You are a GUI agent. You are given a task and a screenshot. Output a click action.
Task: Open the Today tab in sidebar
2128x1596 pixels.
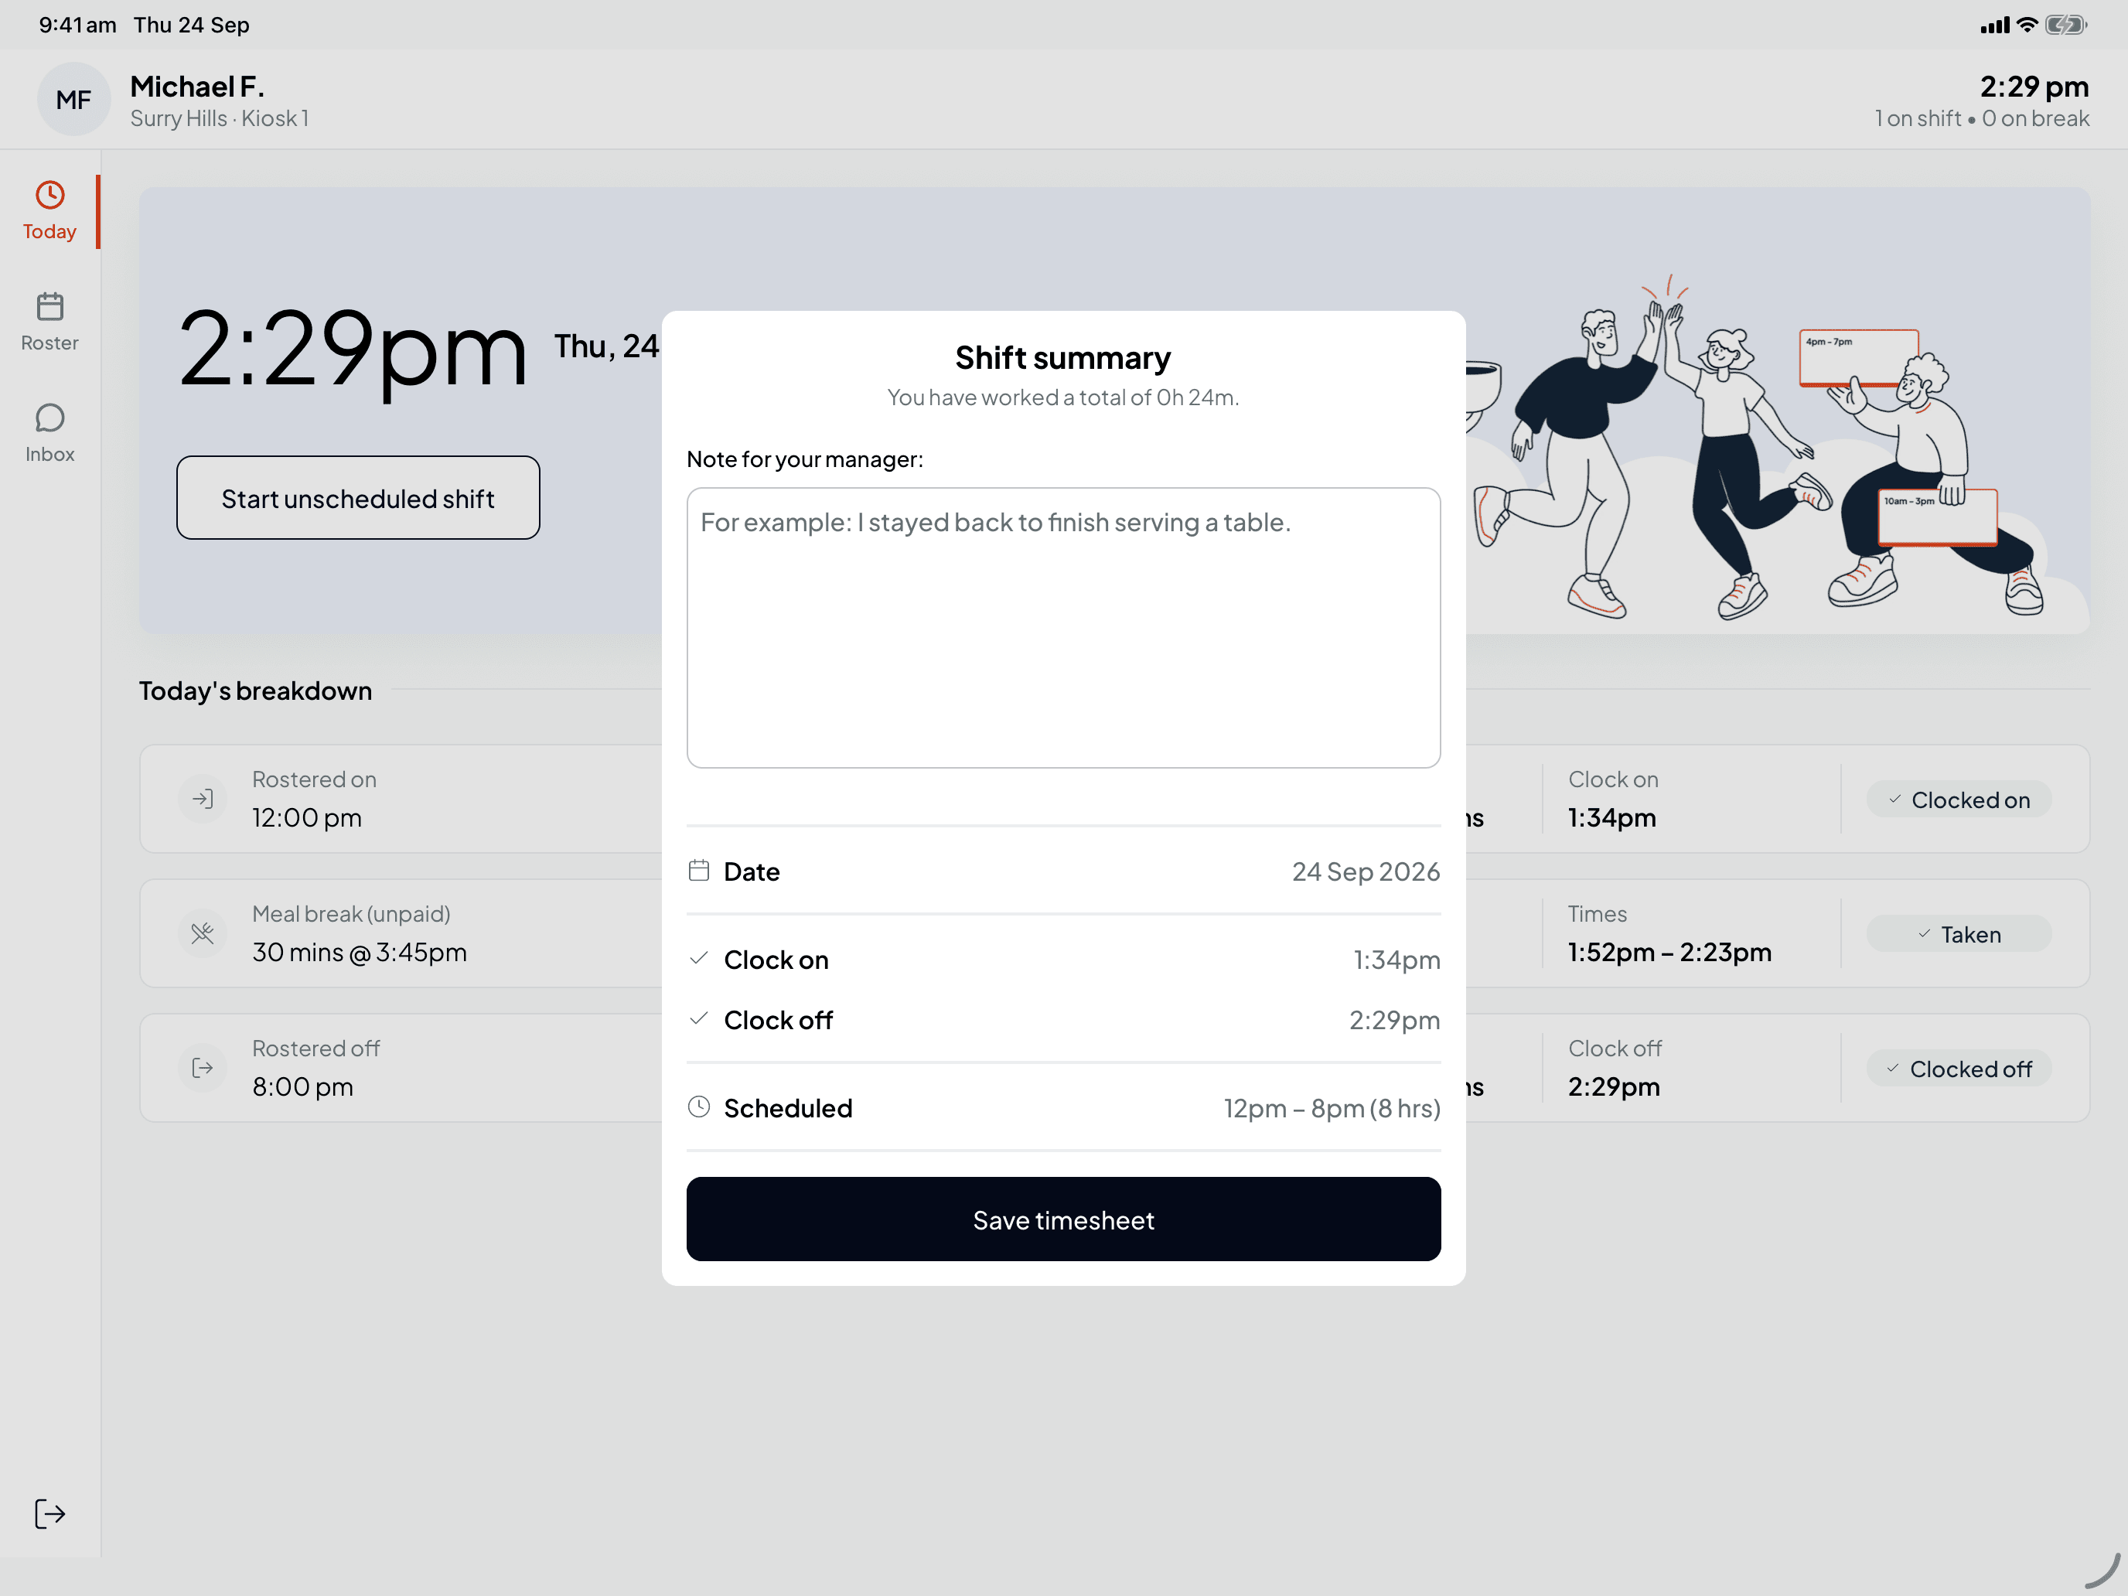(49, 212)
